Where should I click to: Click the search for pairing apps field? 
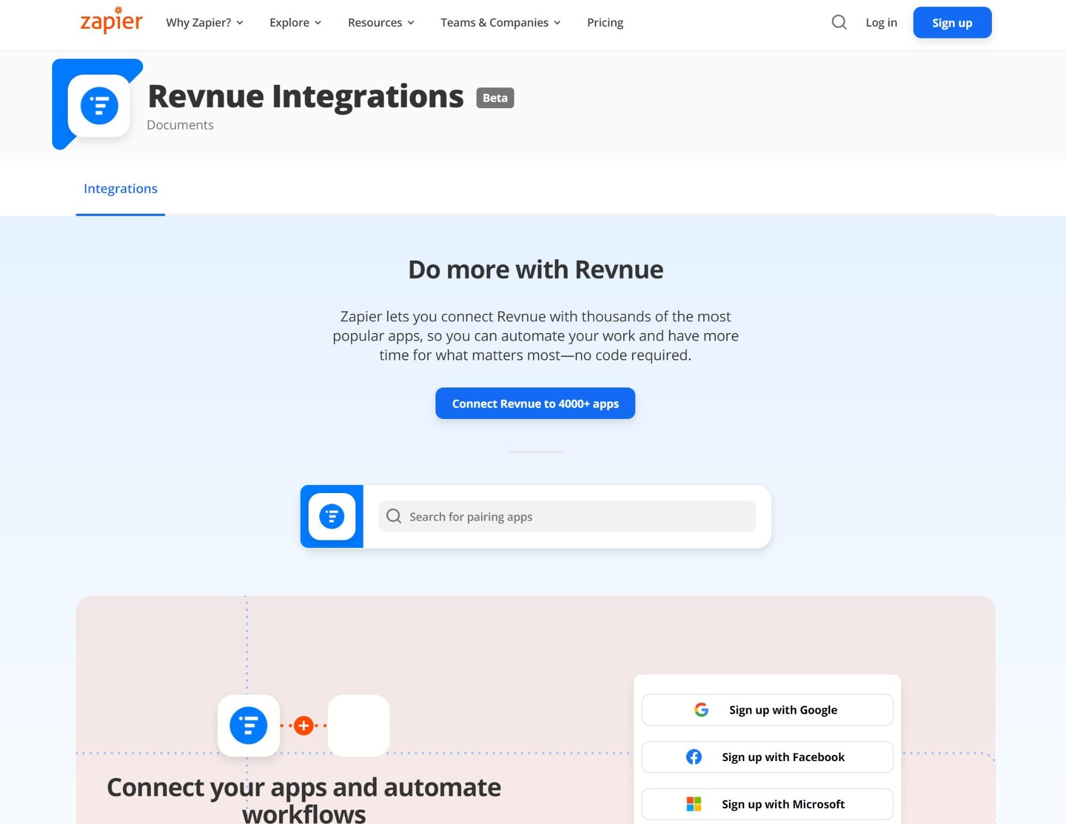point(565,516)
